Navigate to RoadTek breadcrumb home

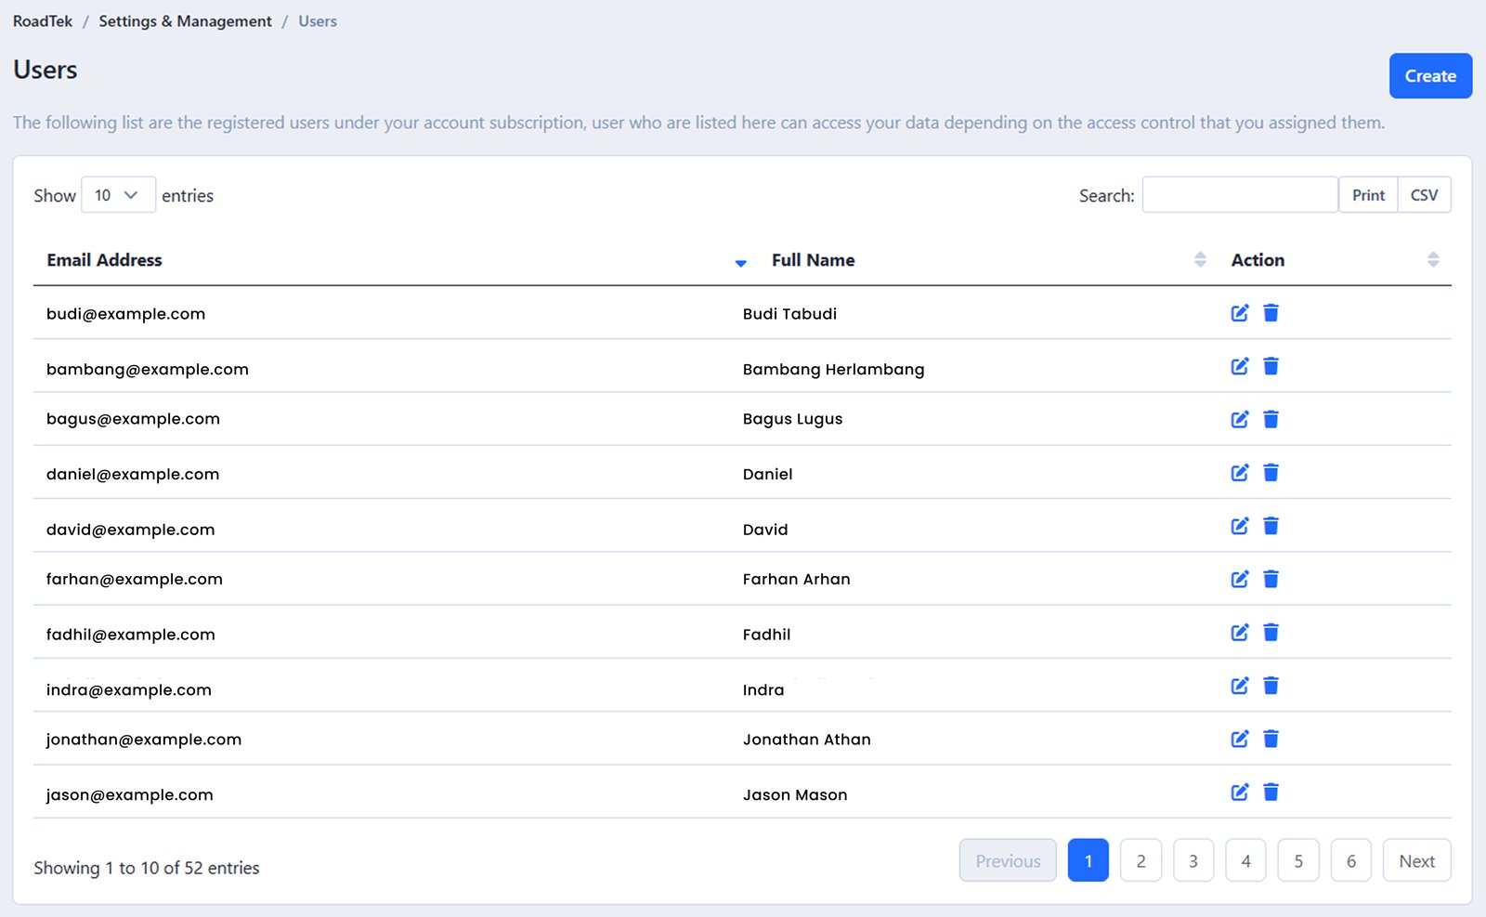tap(43, 21)
